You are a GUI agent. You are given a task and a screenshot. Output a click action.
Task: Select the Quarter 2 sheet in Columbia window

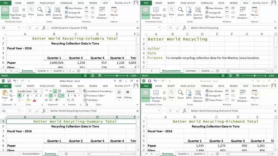tap(59, 71)
